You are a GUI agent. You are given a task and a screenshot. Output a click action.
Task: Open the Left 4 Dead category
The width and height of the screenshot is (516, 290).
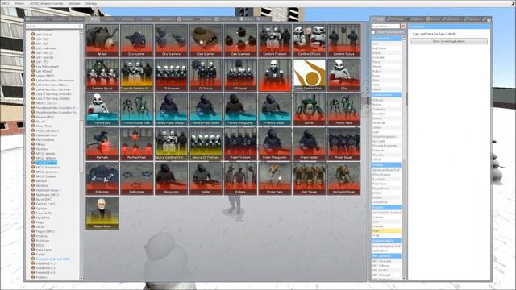point(44,71)
